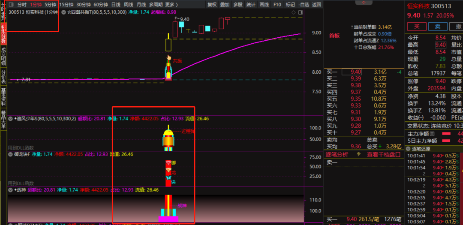Click the diamond icon at chart top right
463x225 pixels.
pyautogui.click(x=294, y=12)
